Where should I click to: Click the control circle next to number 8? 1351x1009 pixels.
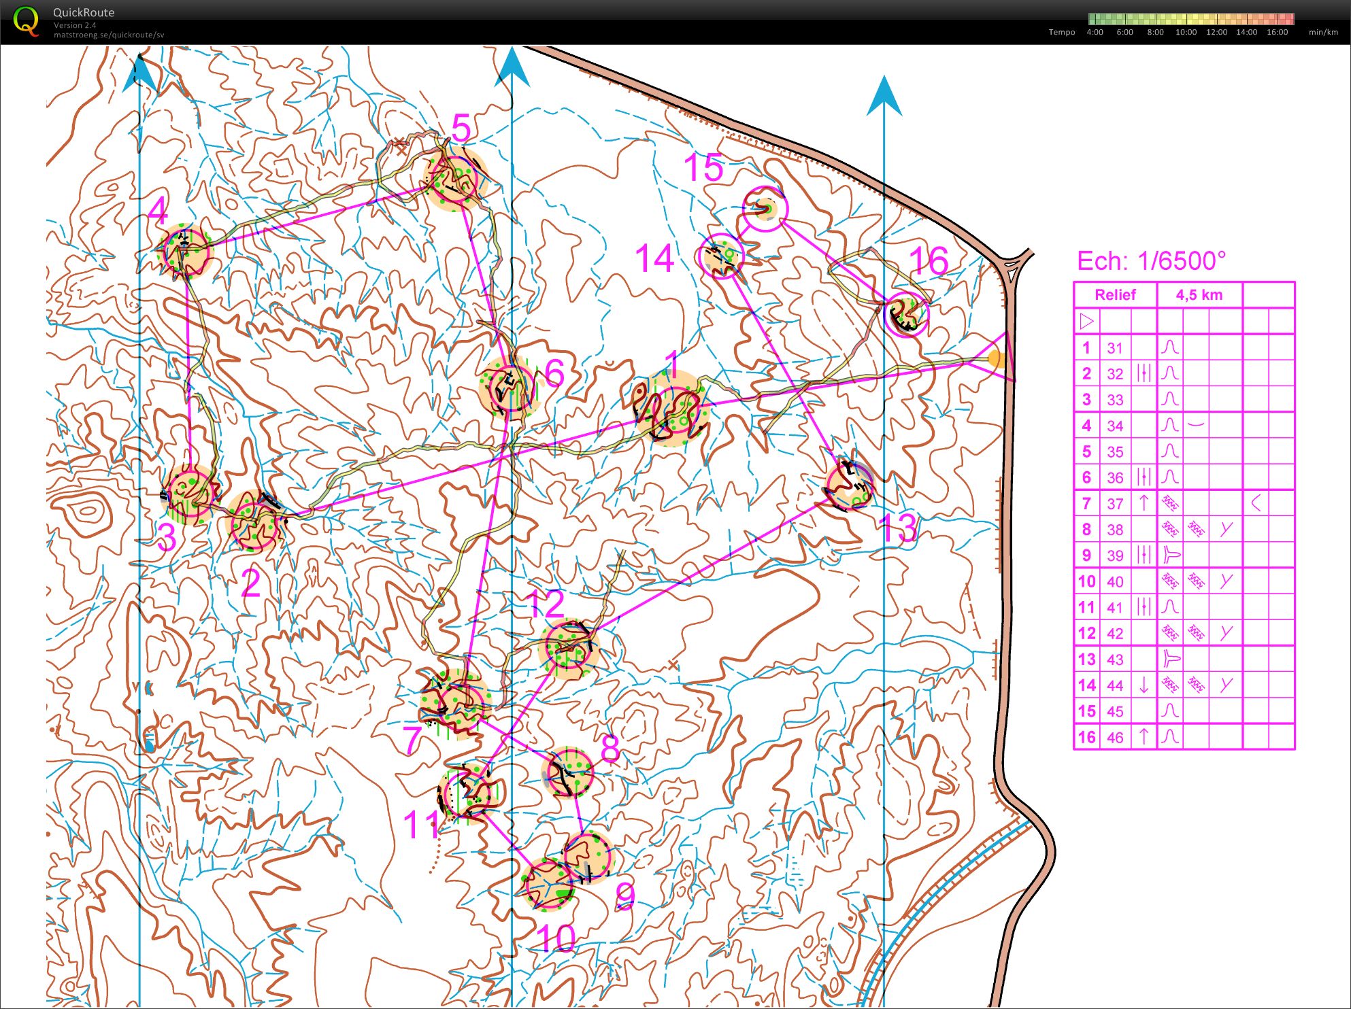(x=570, y=772)
